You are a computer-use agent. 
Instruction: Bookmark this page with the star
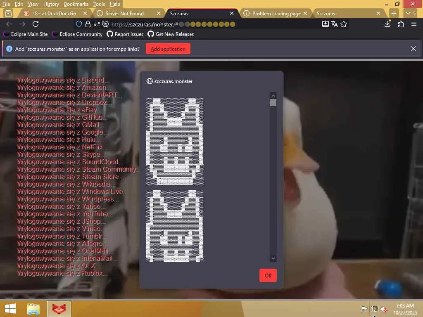(343, 24)
